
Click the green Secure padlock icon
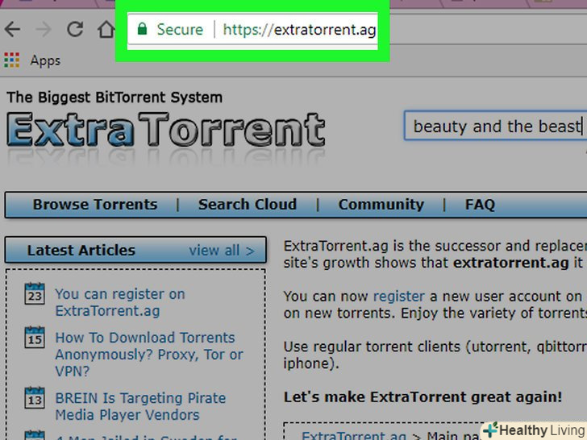(x=142, y=30)
